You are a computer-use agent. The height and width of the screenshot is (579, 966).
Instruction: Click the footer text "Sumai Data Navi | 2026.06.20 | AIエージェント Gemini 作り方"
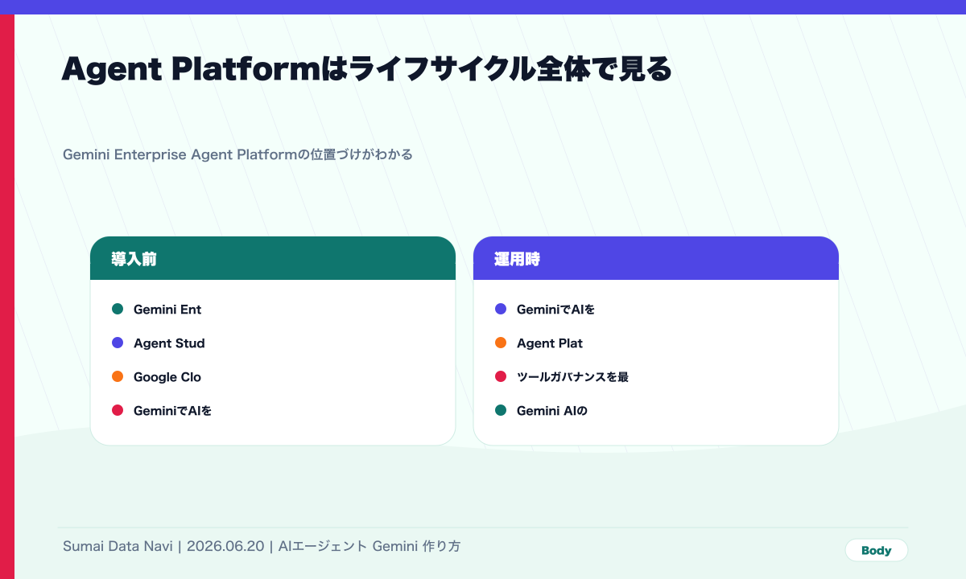[262, 546]
